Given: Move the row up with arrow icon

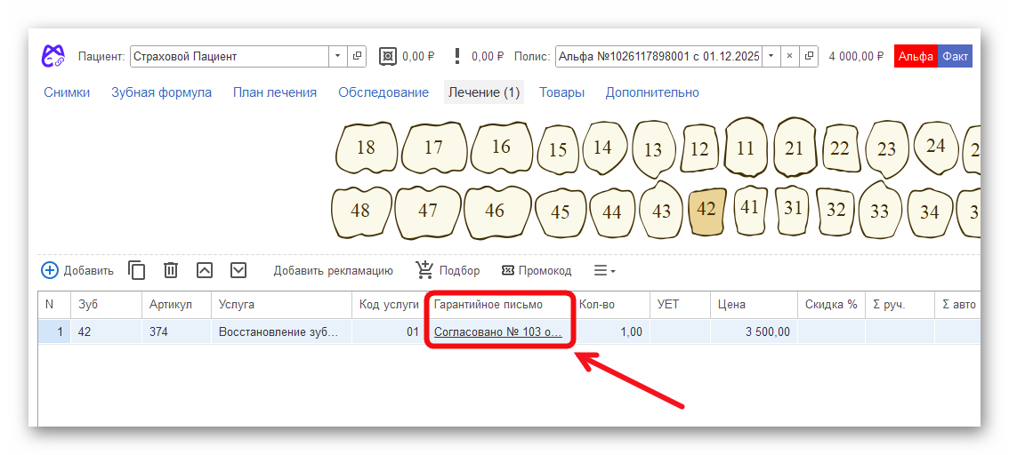Looking at the screenshot, I should [205, 270].
